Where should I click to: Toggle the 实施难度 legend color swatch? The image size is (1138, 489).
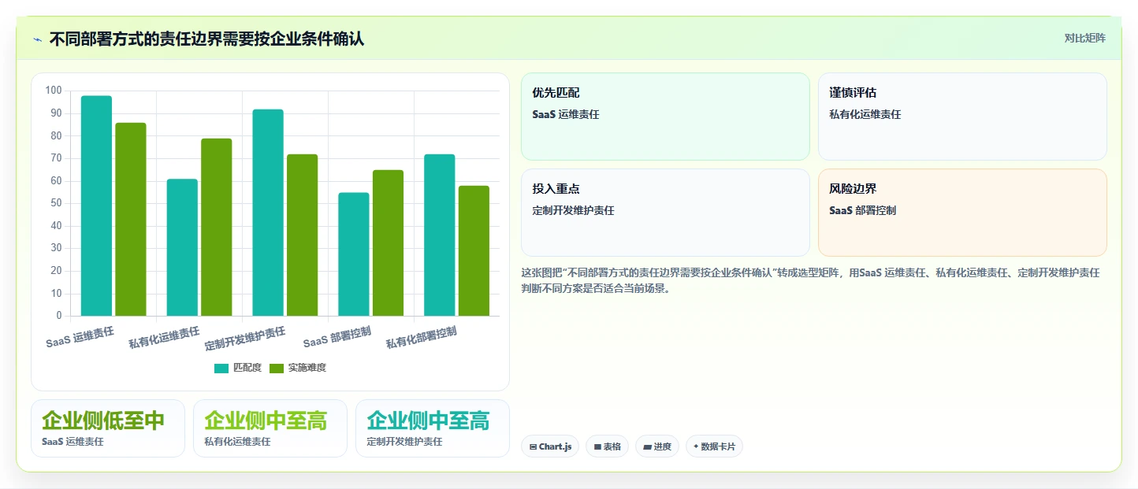click(x=277, y=368)
